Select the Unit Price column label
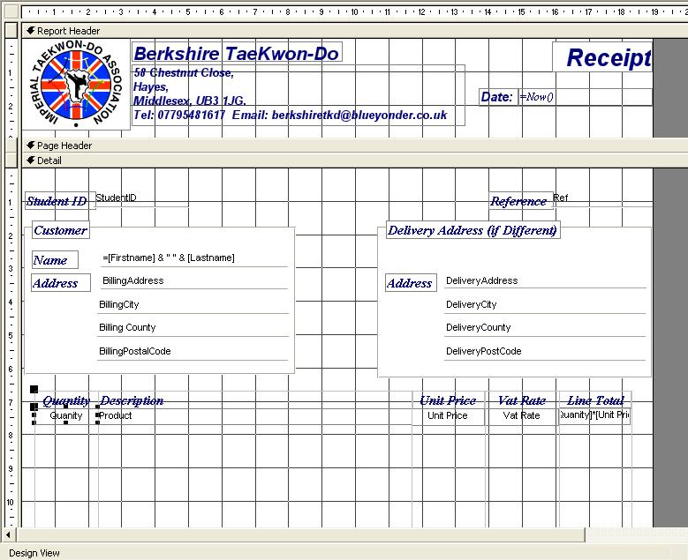Viewport: 688px width, 560px height. (x=448, y=400)
